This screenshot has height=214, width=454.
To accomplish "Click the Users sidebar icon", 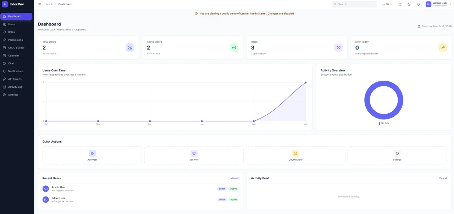I will coord(4,24).
